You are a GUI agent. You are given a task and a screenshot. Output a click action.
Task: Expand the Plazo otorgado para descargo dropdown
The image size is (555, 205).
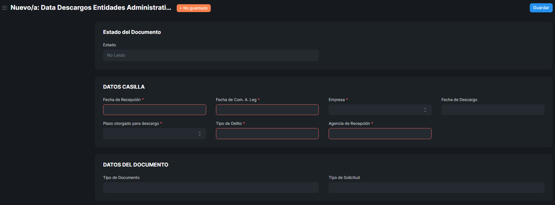click(154, 134)
